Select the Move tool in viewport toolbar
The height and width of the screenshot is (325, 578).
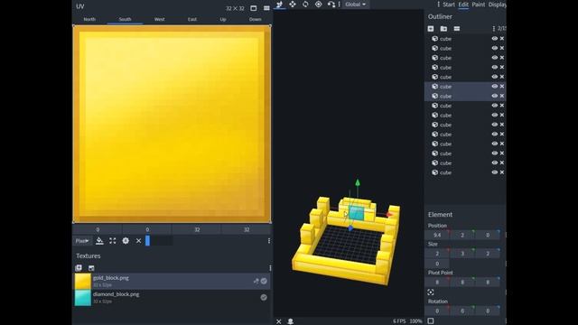[x=279, y=5]
